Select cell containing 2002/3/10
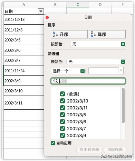Screen dimensions: 135x161 pos(24,91)
